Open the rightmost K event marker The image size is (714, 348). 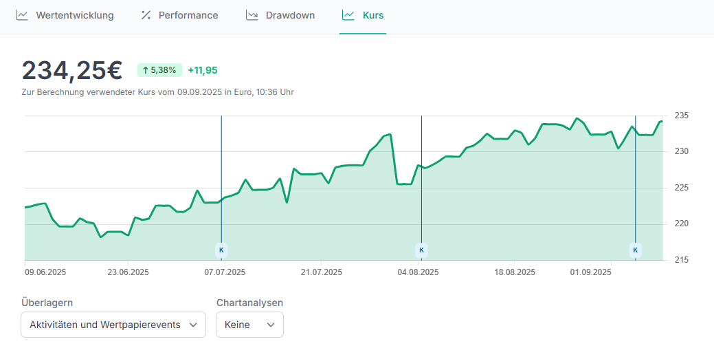point(635,250)
